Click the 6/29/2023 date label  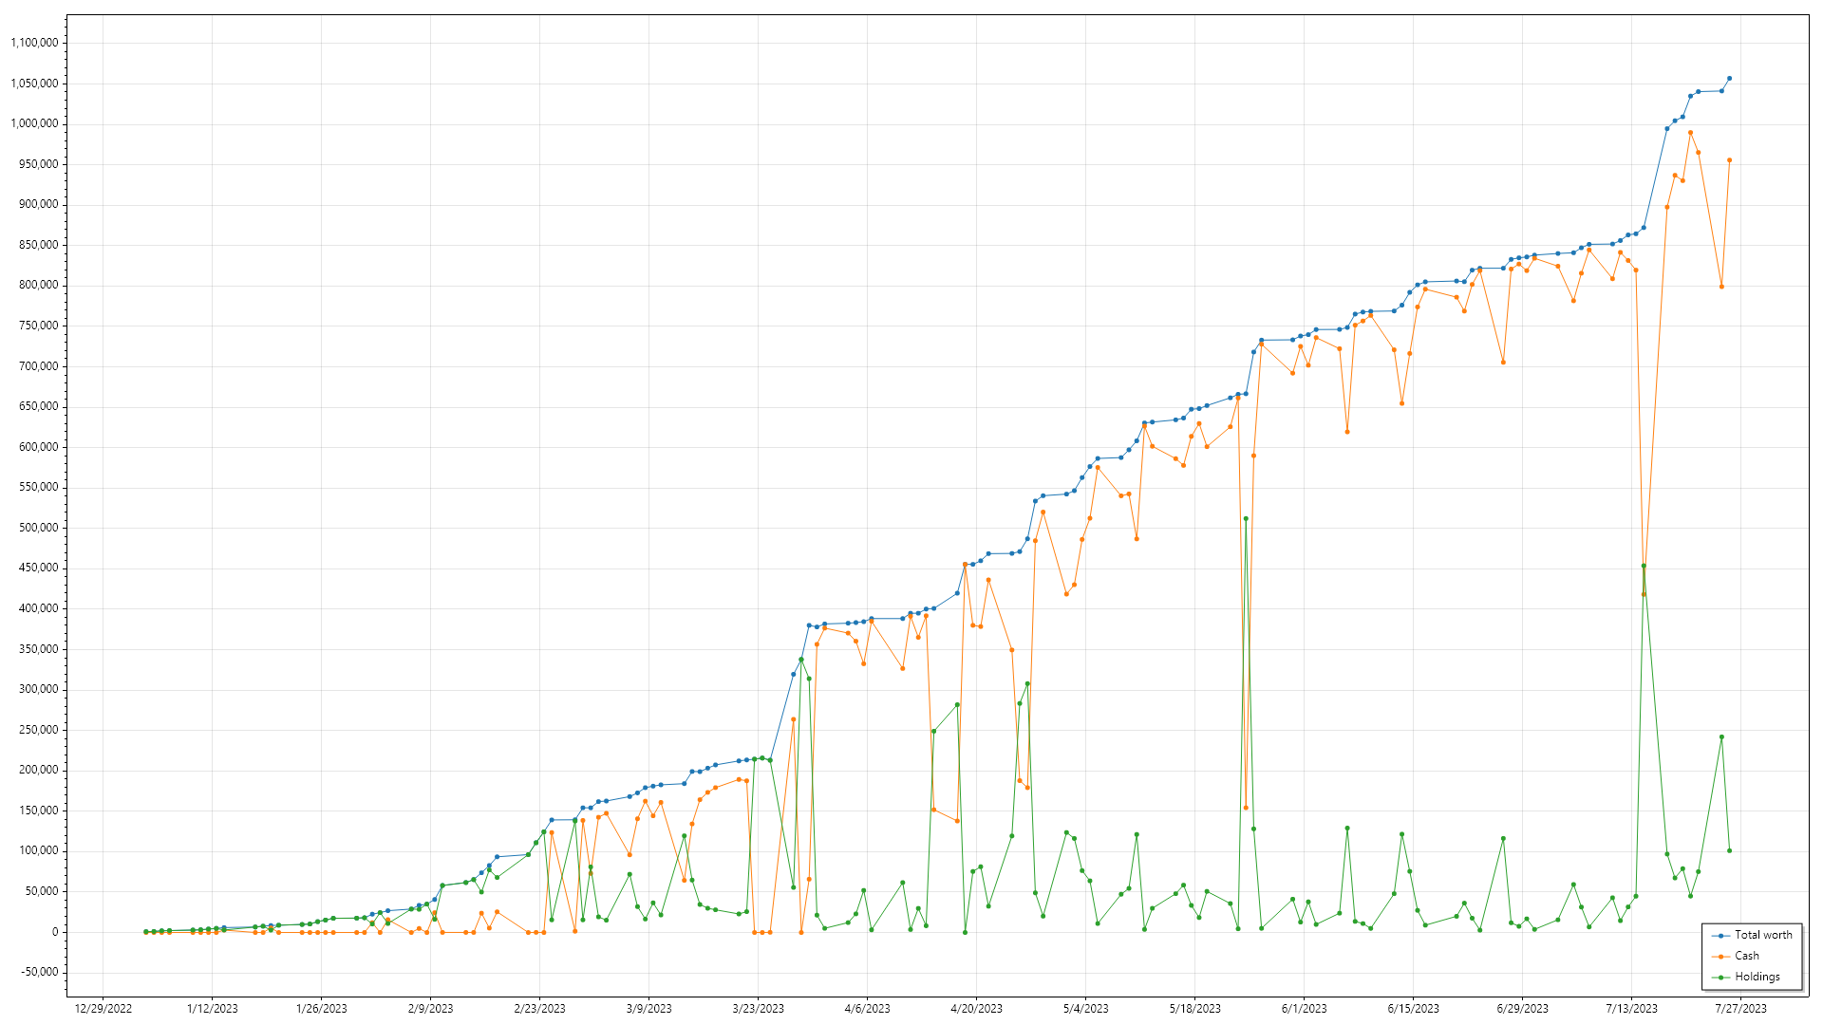coord(1522,1009)
